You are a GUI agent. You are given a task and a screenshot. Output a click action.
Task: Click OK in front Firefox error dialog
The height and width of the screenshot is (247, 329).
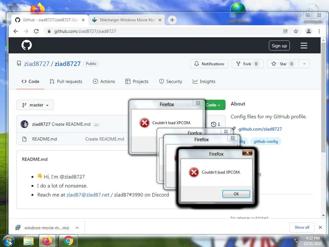tap(236, 194)
